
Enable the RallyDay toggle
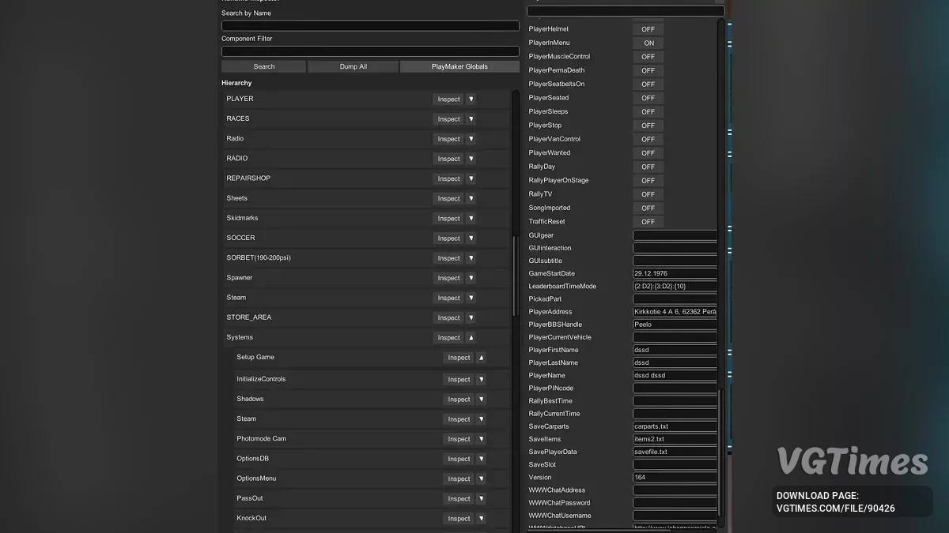[647, 167]
